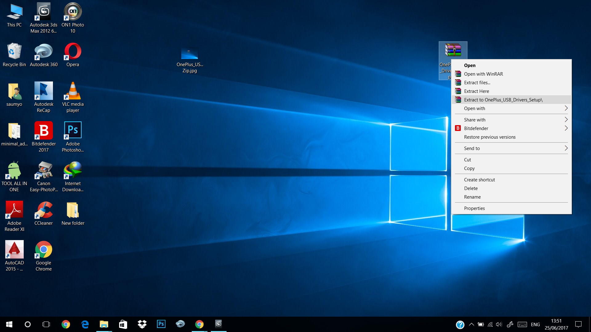591x332 pixels.
Task: Click Extract Here option
Action: click(x=476, y=91)
